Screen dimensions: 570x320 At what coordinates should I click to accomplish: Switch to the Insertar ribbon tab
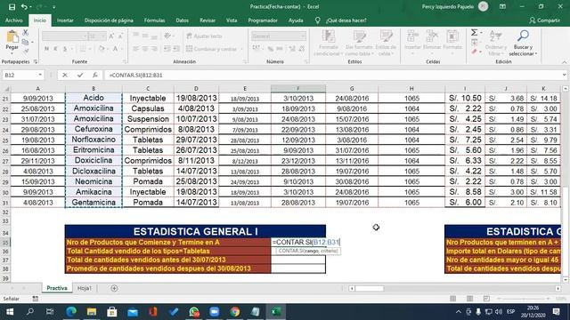pyautogui.click(x=65, y=20)
